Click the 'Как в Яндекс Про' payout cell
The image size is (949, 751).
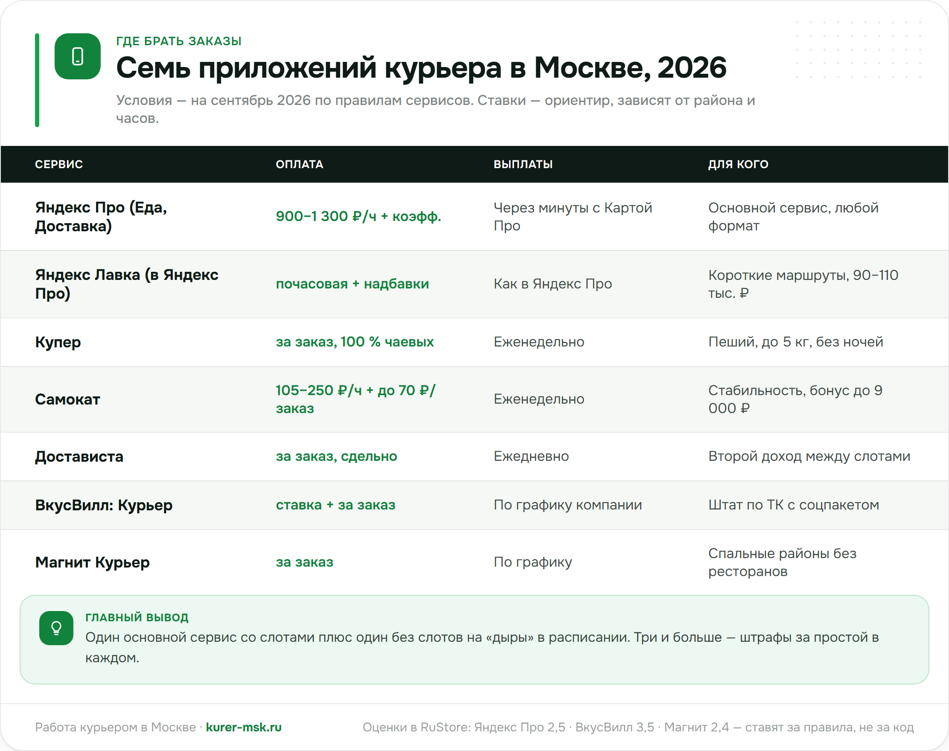pos(553,284)
